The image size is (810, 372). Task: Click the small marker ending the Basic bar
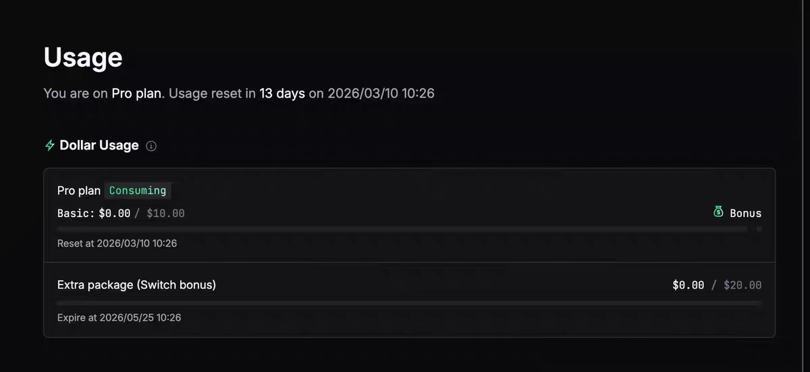point(759,229)
